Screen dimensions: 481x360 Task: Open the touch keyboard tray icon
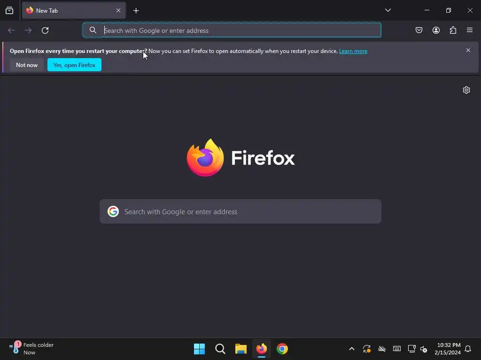point(397,349)
